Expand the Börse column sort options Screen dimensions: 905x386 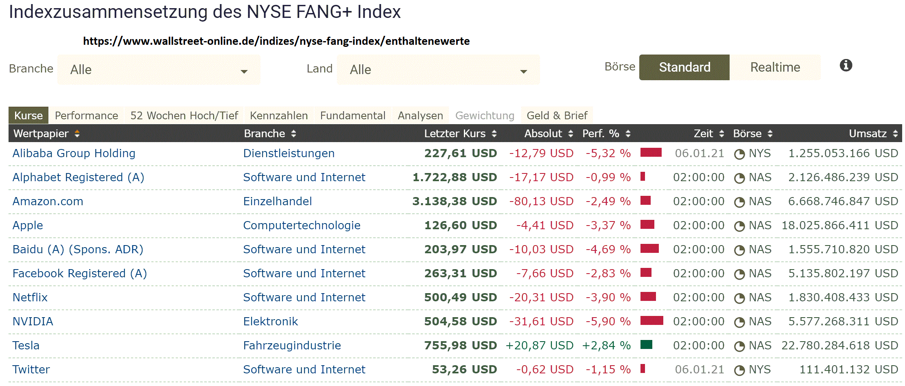pos(770,134)
